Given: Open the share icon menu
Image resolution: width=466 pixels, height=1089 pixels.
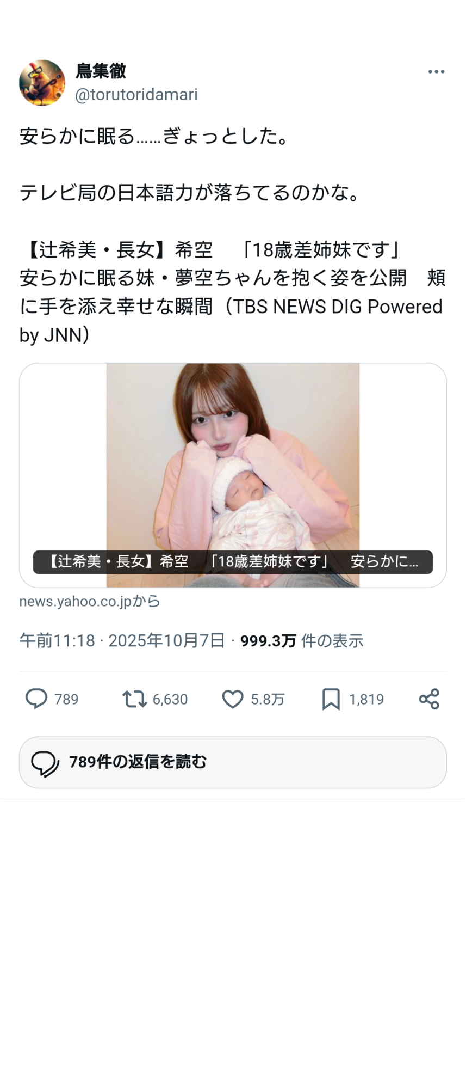Looking at the screenshot, I should pos(429,699).
